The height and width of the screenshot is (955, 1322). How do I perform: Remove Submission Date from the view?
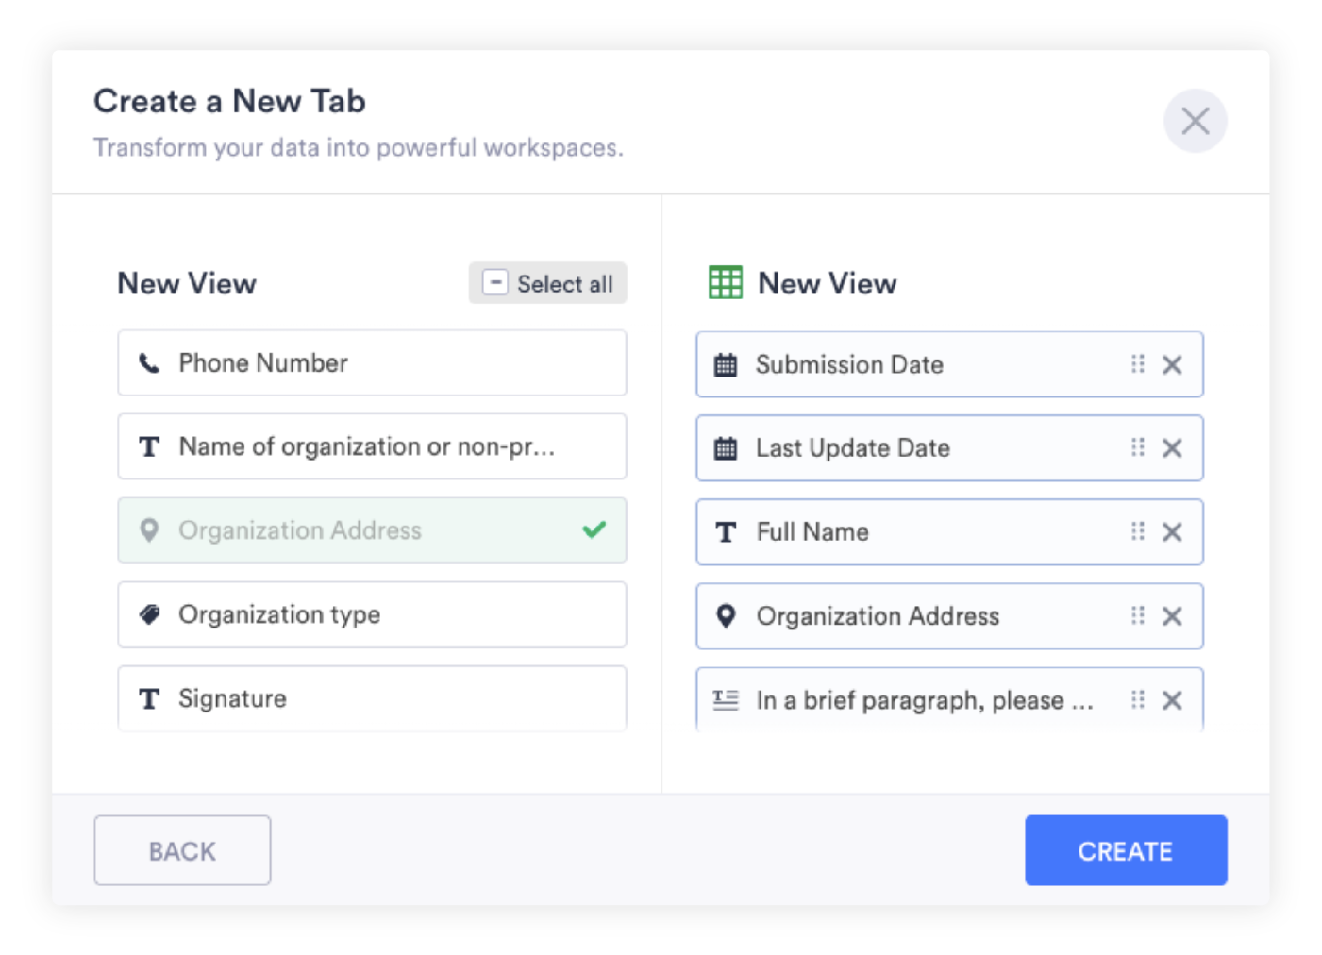coord(1172,365)
